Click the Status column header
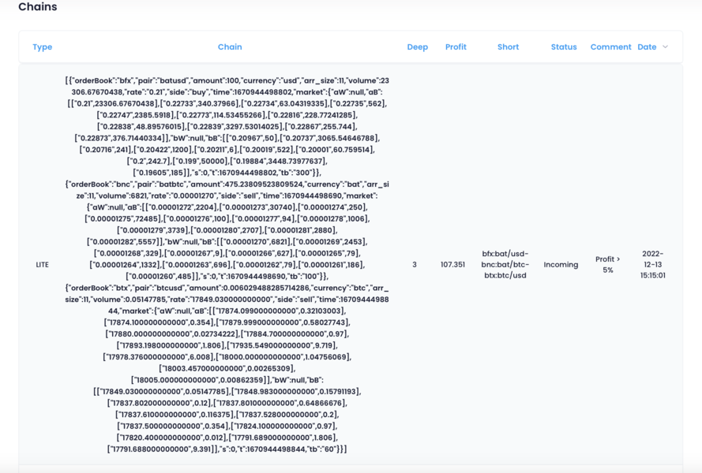702x473 pixels. 564,47
